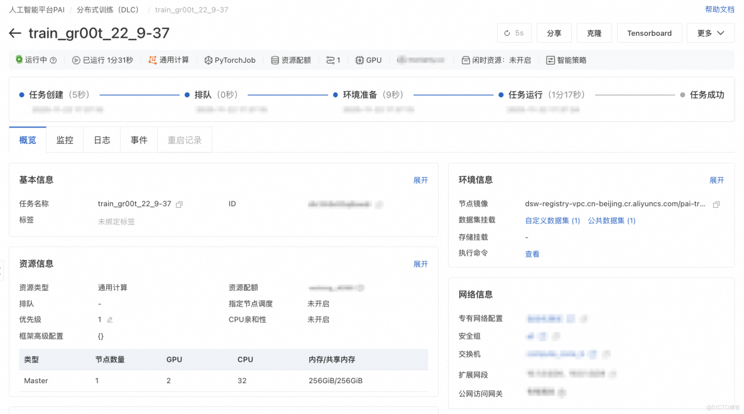The image size is (744, 414).
Task: Click the GPU resource icon in status bar
Action: pos(358,60)
